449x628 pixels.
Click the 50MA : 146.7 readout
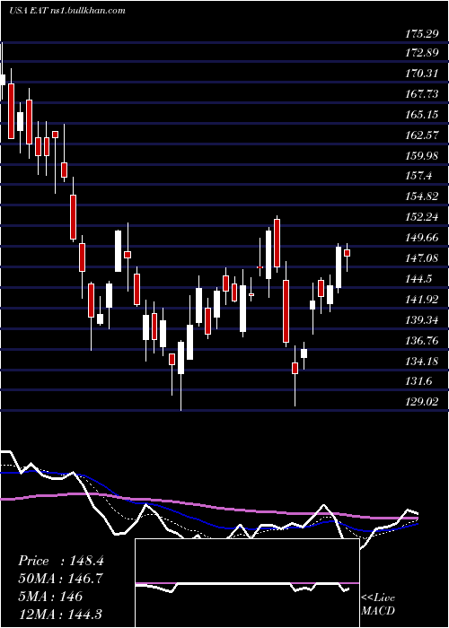[x=60, y=579]
